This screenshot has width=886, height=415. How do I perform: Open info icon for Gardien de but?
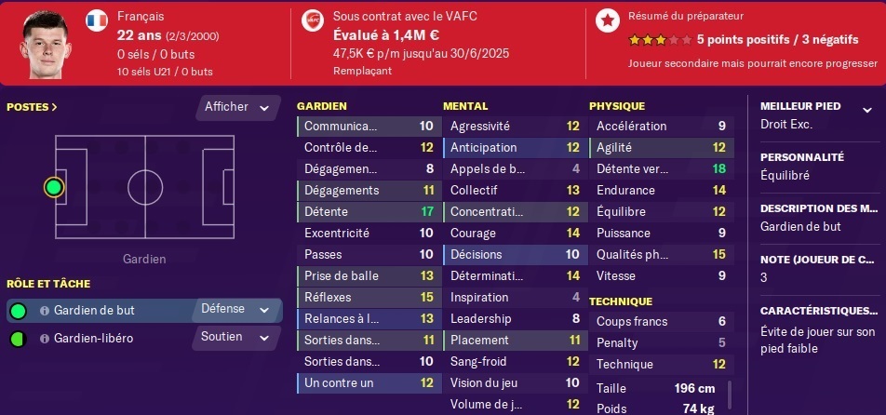(45, 311)
